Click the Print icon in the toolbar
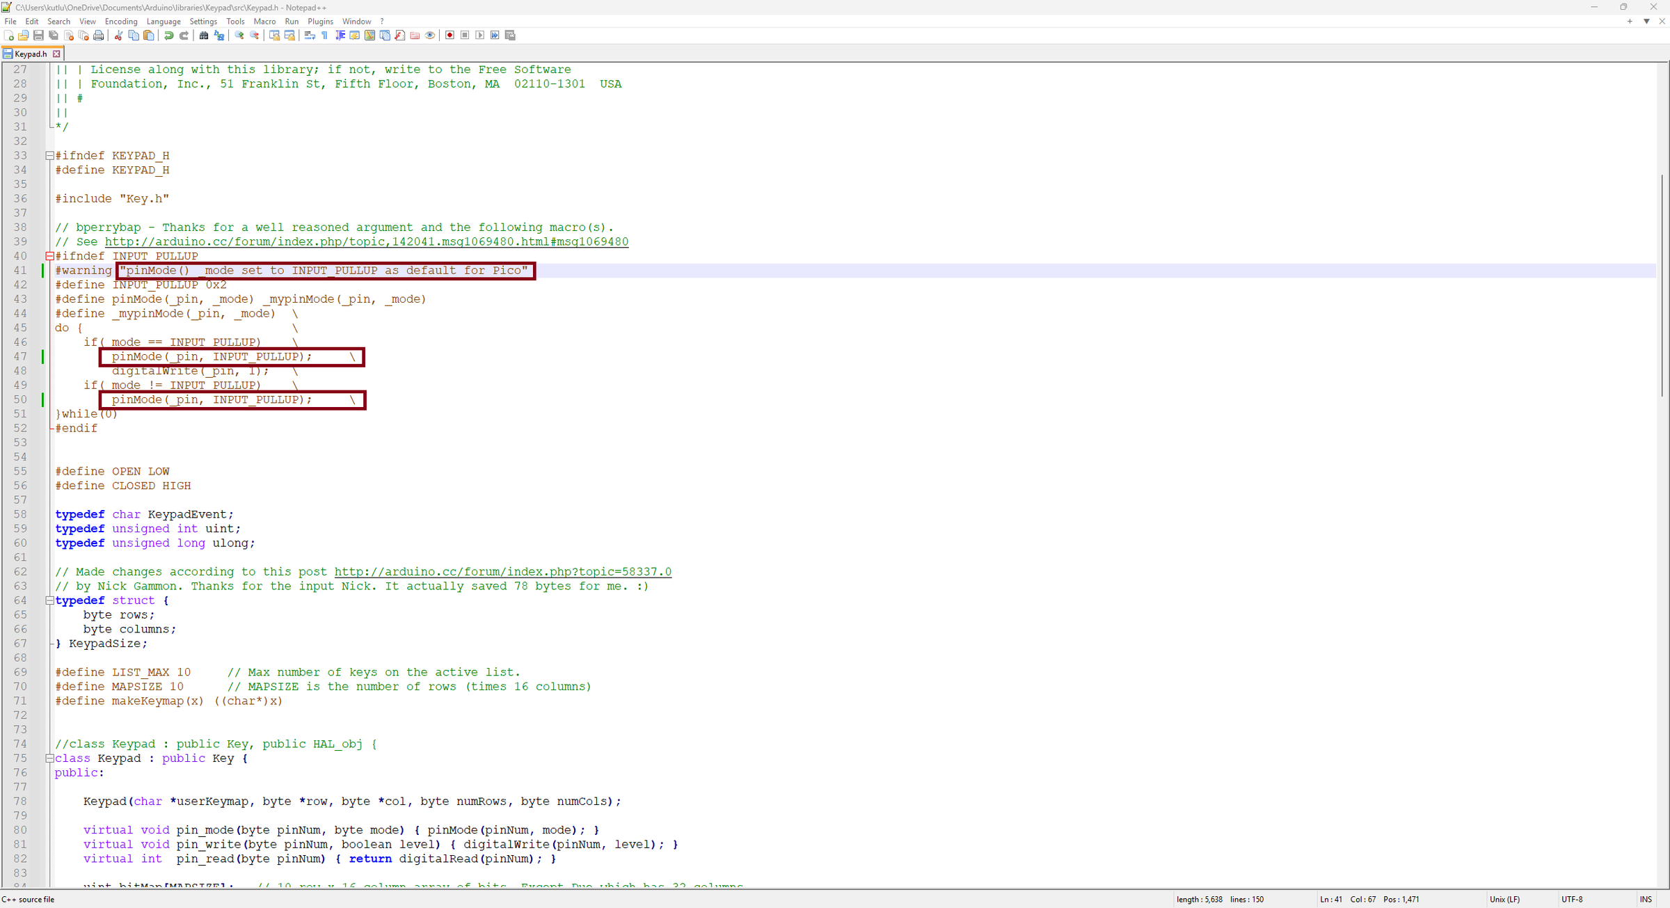1670x908 pixels. (99, 35)
